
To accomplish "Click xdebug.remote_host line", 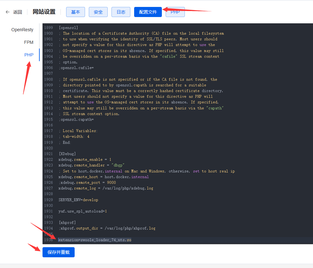I will click(104, 177).
